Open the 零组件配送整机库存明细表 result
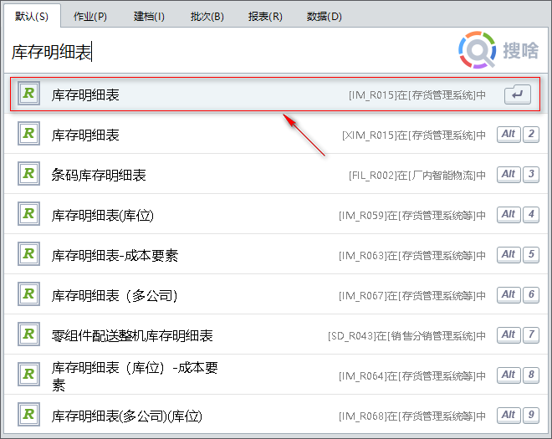The height and width of the screenshot is (439, 552). 276,334
